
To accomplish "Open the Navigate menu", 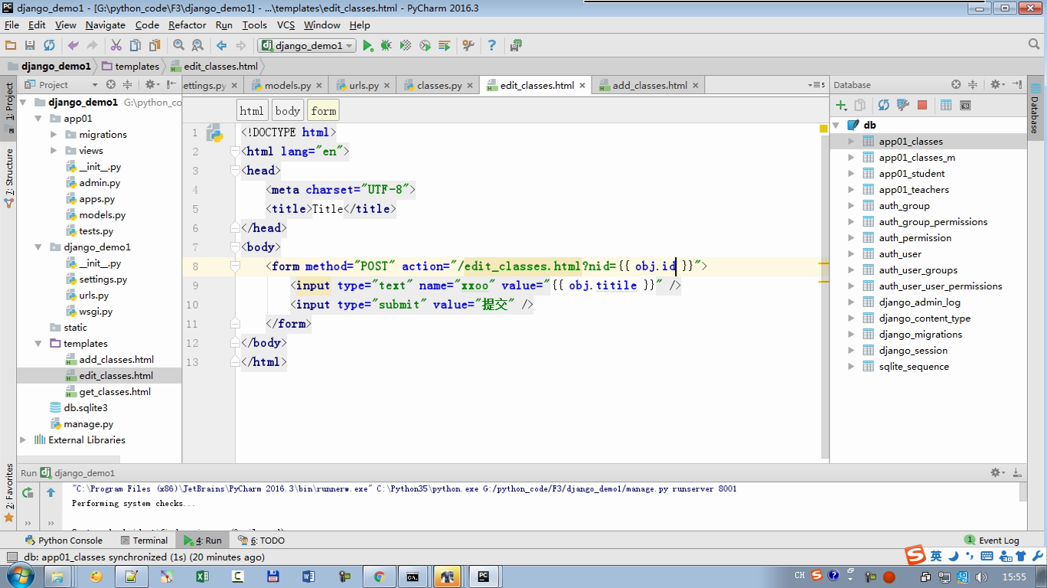I will coord(105,25).
